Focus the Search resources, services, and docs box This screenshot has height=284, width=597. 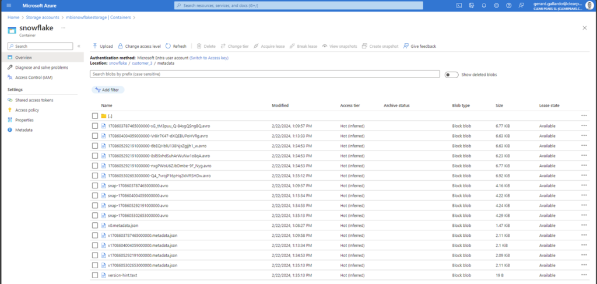point(299,6)
